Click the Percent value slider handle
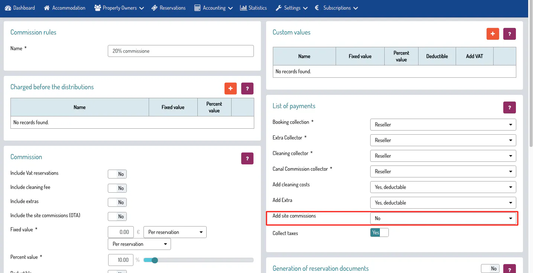This screenshot has height=273, width=533. click(x=155, y=260)
